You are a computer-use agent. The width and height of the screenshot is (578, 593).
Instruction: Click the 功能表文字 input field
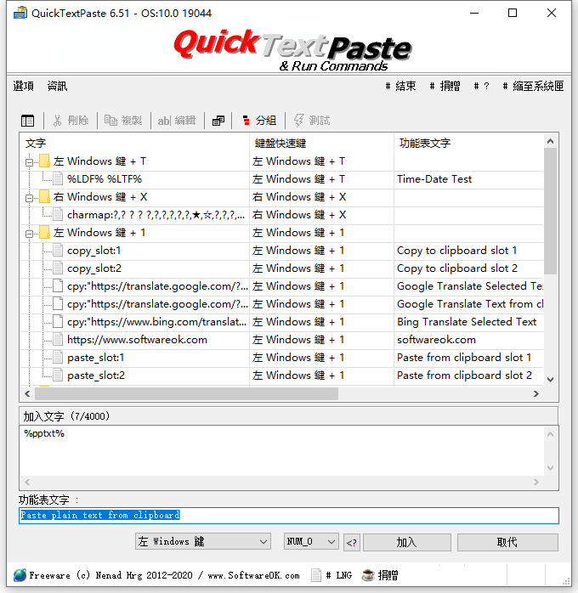[x=289, y=516]
